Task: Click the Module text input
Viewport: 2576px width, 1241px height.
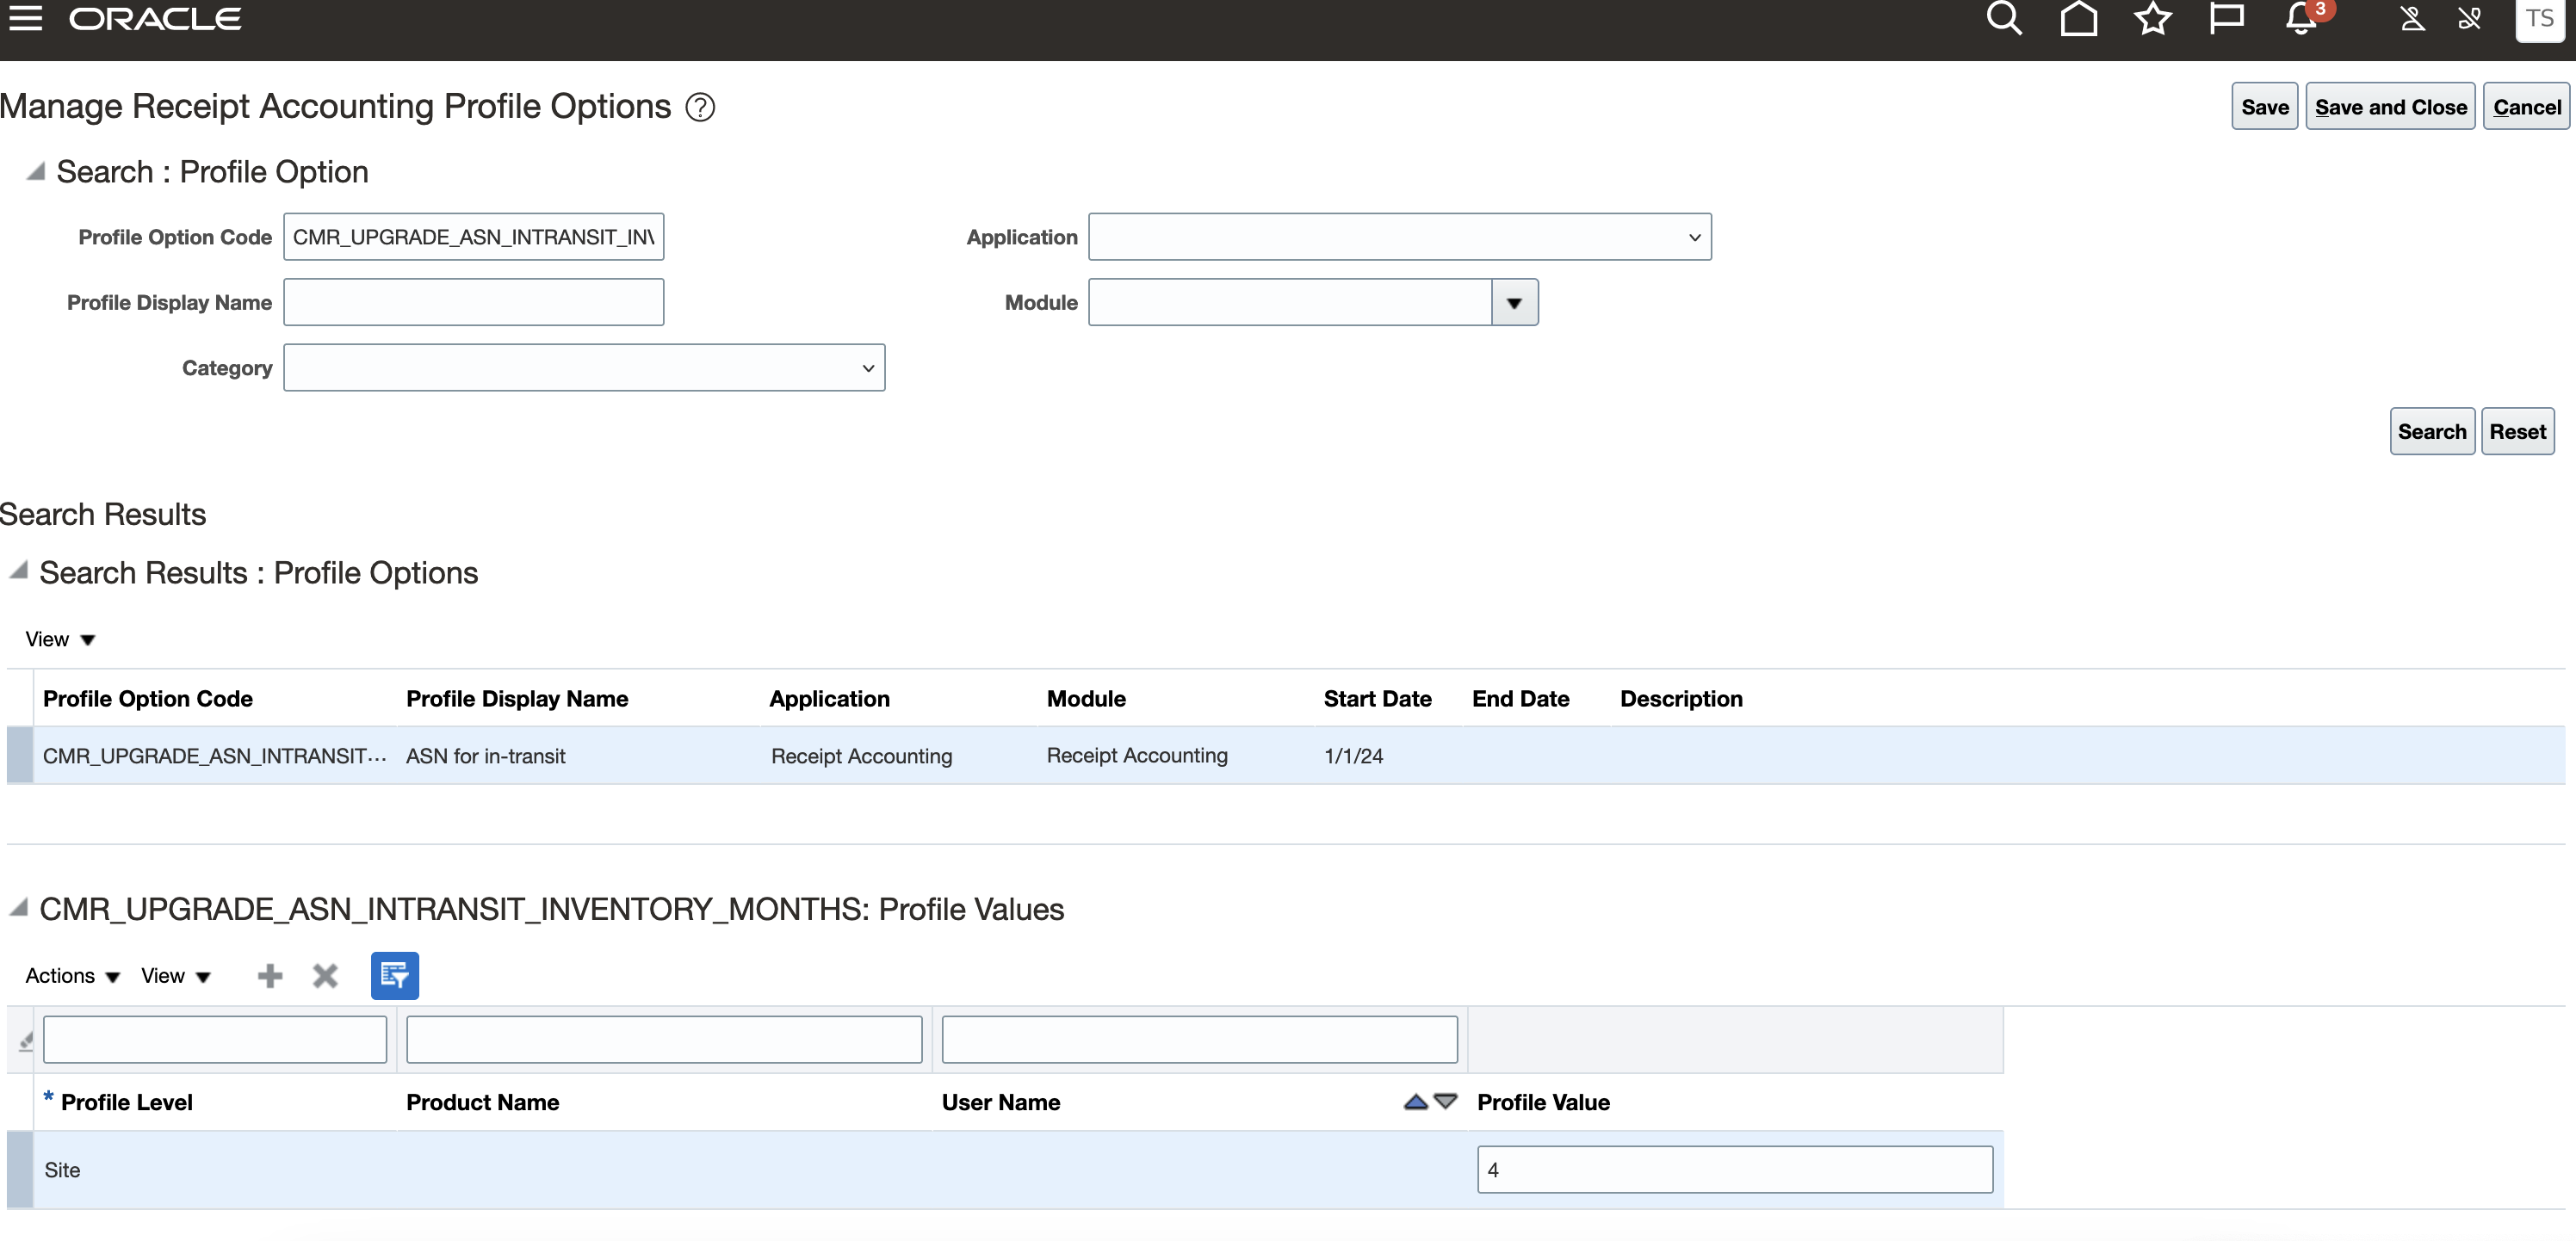Action: 1290,303
